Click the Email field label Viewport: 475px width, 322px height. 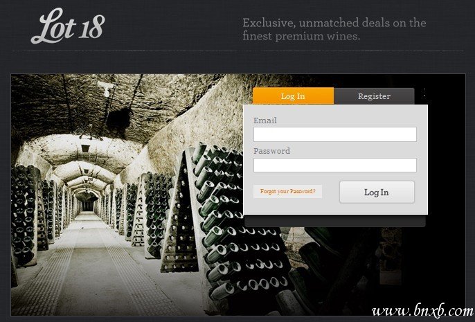coord(265,120)
